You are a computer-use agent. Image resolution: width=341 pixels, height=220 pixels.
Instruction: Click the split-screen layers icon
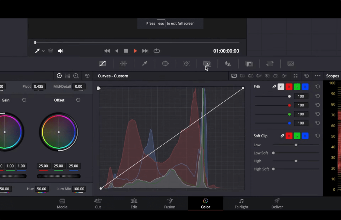[51, 51]
